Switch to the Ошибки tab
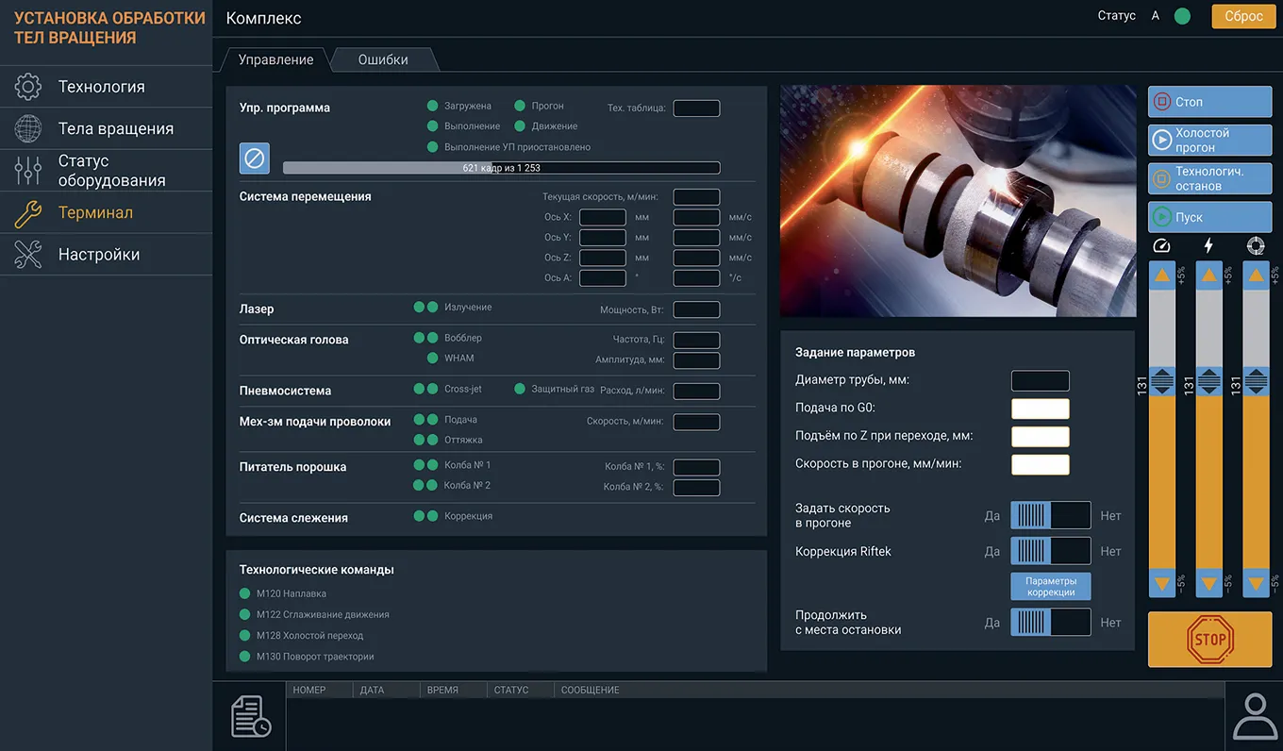Viewport: 1283px width, 751px height. pos(383,59)
